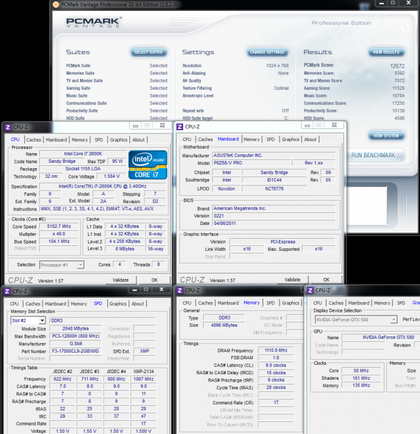Viewport: 420px width, 434px height.
Task: Click OK in the Intel Core i7 CPU-Z window
Action: (154, 280)
